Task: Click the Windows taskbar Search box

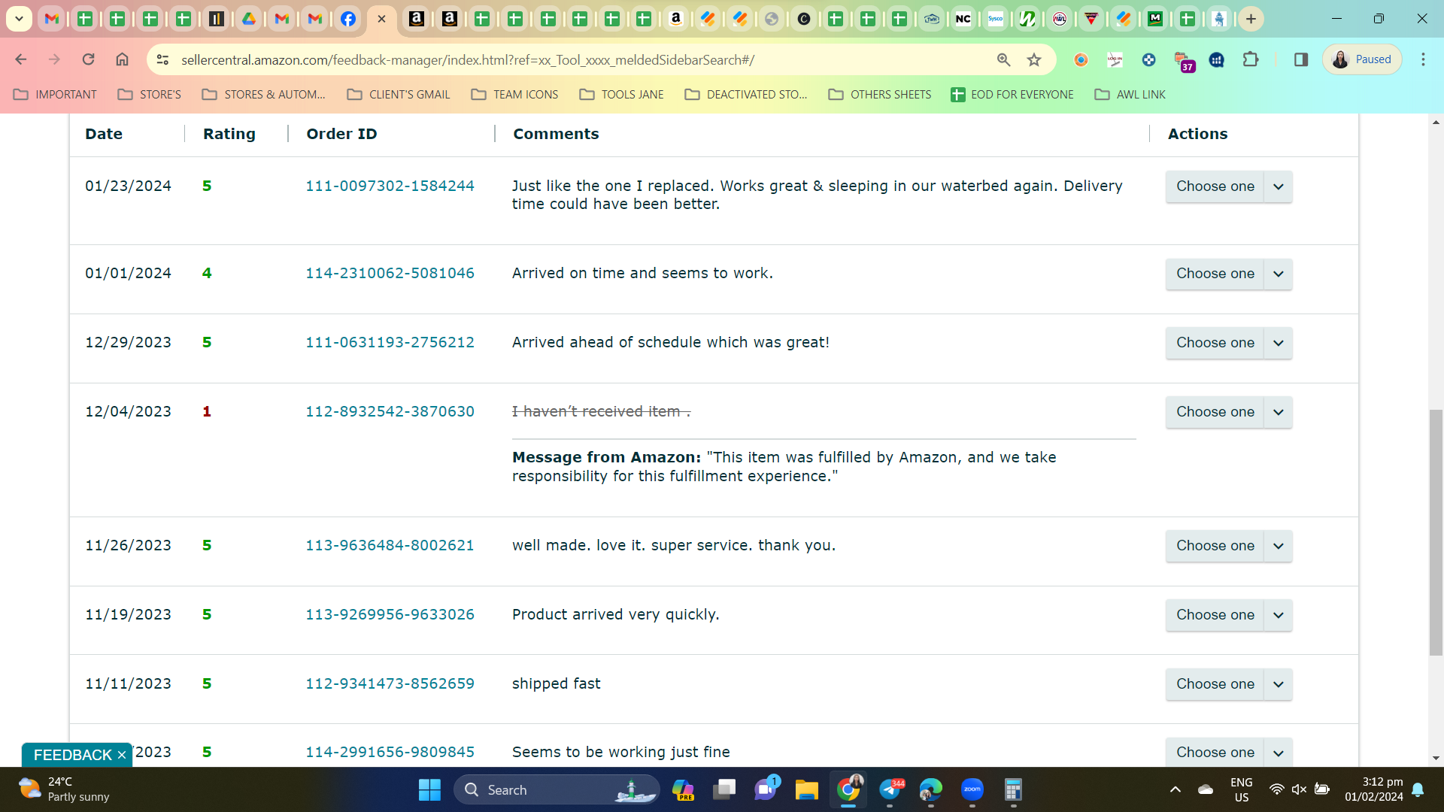Action: point(557,789)
